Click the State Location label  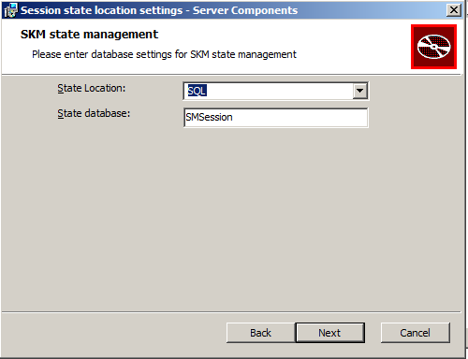pyautogui.click(x=91, y=89)
